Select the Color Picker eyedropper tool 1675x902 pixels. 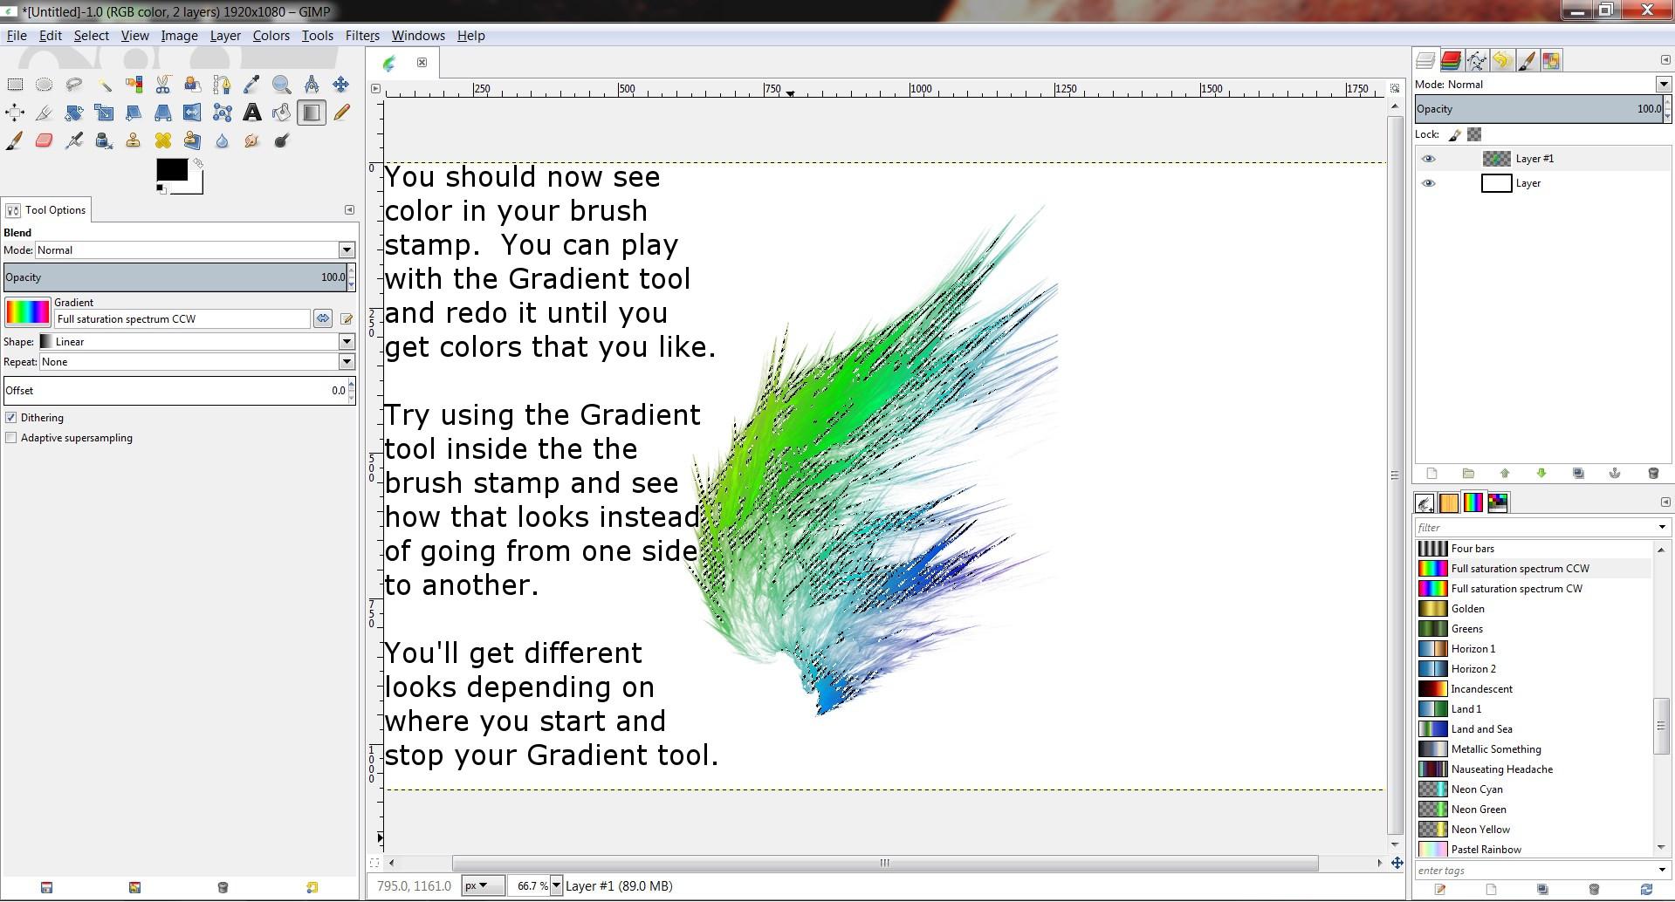(251, 85)
